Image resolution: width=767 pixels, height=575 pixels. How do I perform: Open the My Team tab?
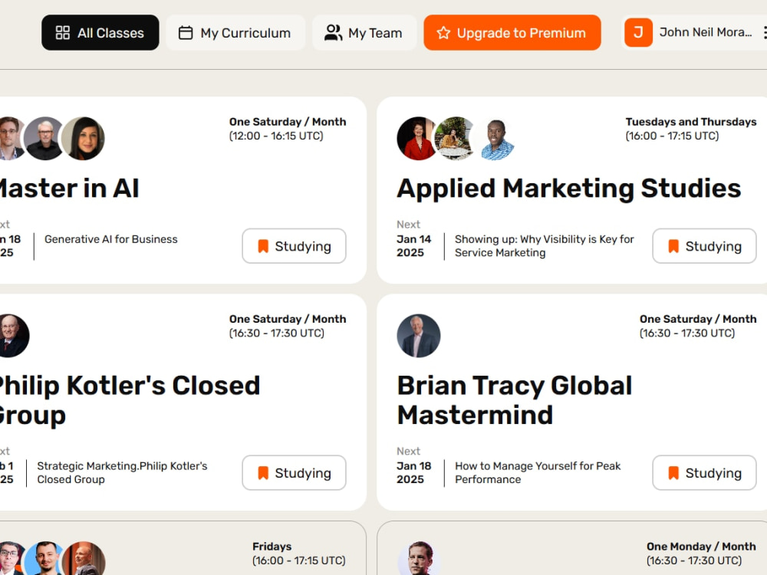364,33
